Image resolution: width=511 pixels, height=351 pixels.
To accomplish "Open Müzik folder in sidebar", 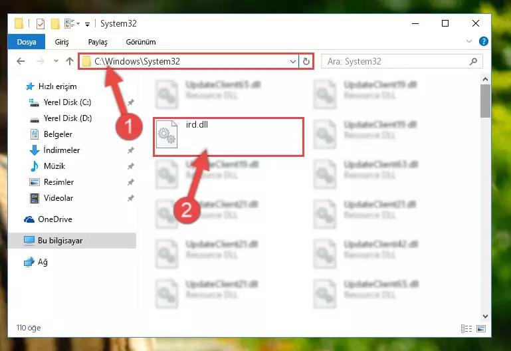I will click(x=54, y=166).
